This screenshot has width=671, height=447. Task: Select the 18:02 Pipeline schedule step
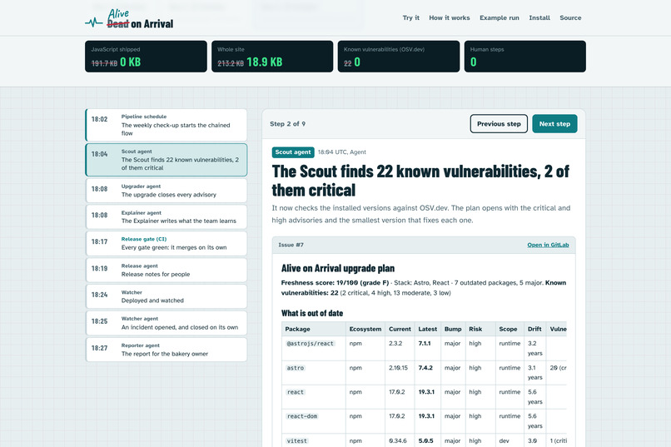pyautogui.click(x=167, y=125)
